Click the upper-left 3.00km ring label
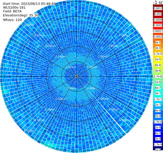163x153 pixels. [50, 46]
